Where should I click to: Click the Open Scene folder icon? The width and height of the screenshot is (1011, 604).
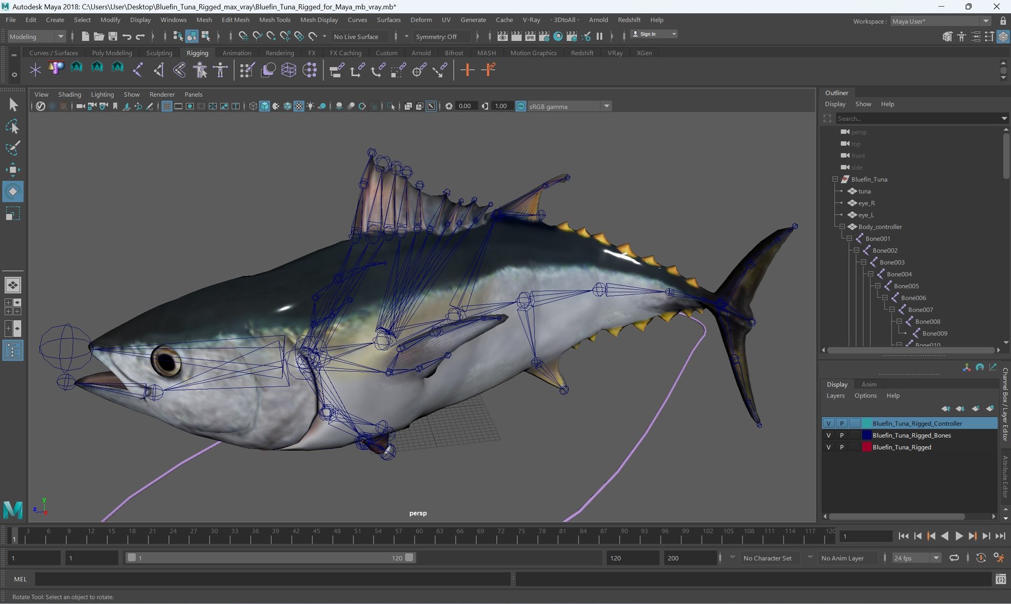(x=99, y=36)
